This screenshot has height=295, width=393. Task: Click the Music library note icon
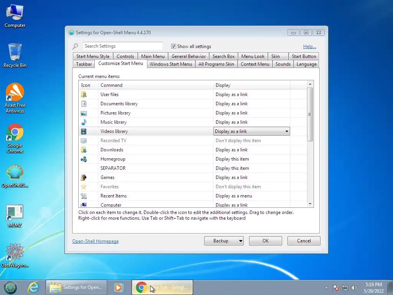click(x=84, y=122)
